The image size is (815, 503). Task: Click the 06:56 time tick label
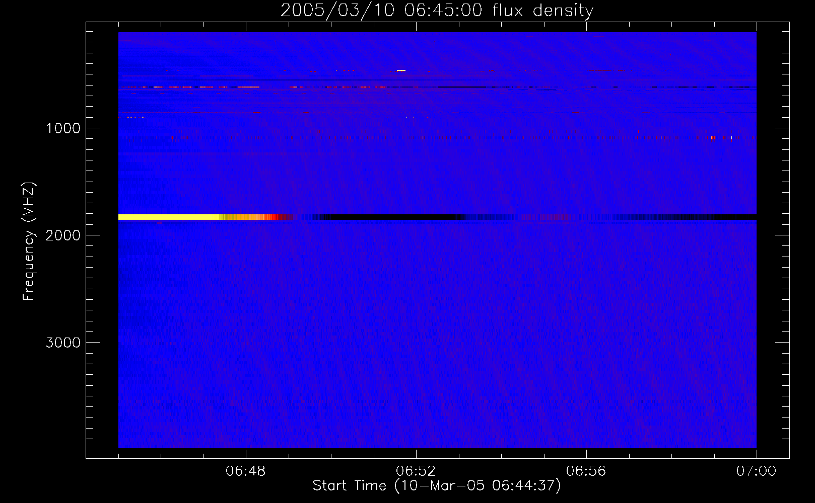pos(586,471)
